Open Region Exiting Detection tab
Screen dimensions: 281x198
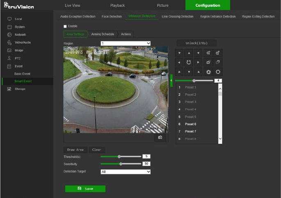(258, 16)
